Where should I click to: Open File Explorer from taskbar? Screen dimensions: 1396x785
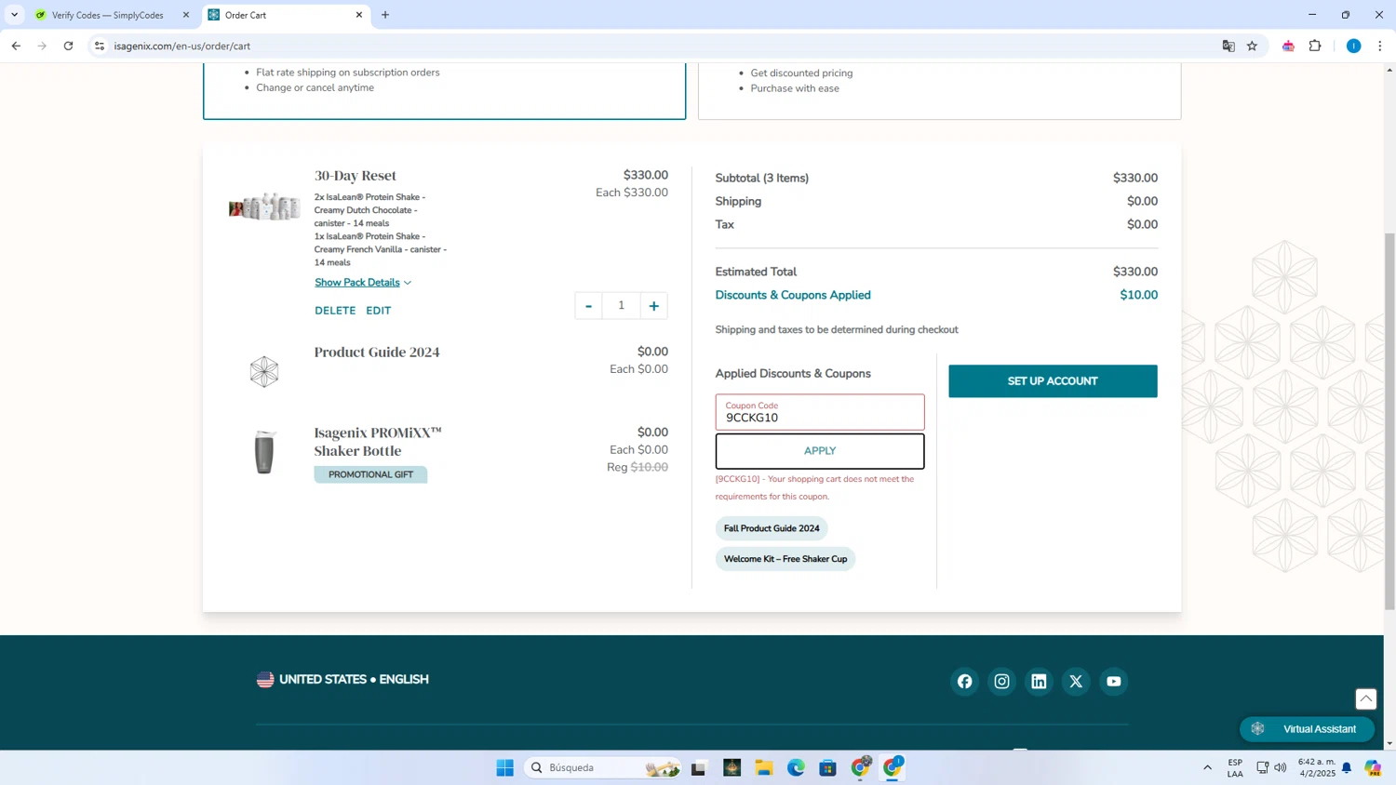coord(764,767)
